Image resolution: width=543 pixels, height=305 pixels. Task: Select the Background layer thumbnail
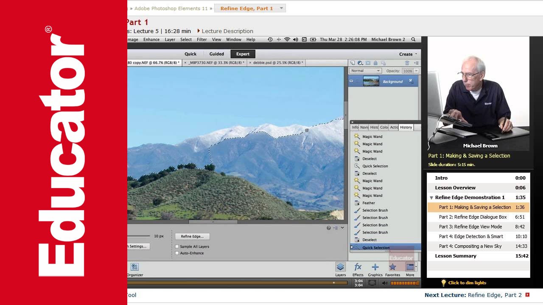coord(371,81)
